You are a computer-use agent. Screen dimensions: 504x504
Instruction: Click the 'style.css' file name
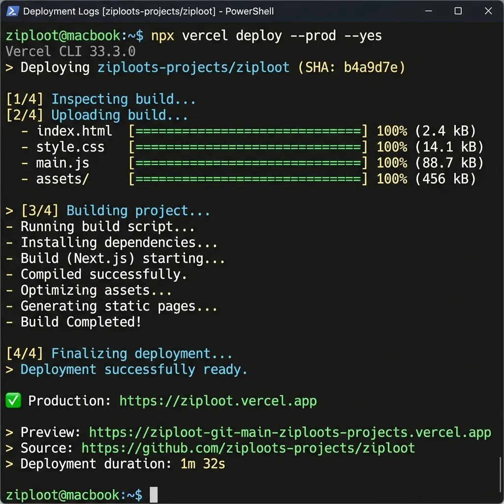tap(70, 147)
